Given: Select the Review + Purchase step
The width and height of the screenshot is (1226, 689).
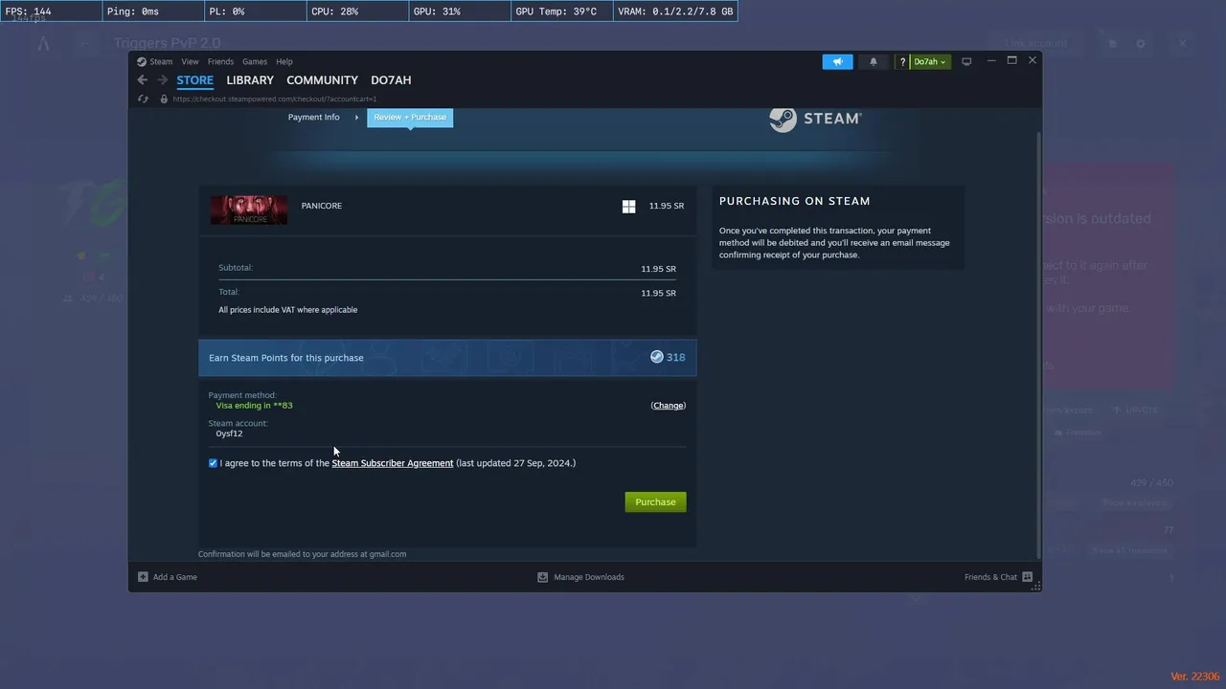Looking at the screenshot, I should coord(410,117).
